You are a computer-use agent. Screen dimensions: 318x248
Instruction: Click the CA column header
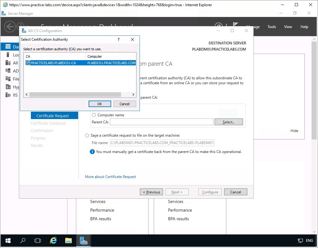point(55,56)
